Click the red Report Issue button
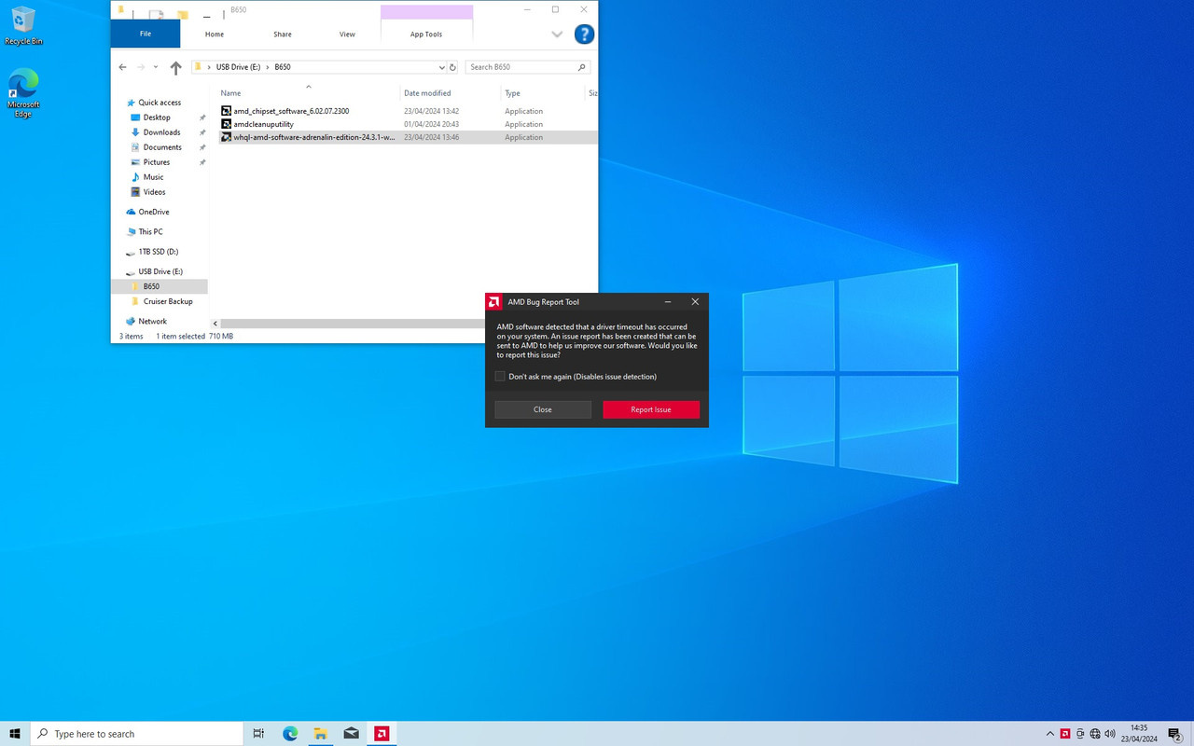This screenshot has height=746, width=1194. click(651, 409)
